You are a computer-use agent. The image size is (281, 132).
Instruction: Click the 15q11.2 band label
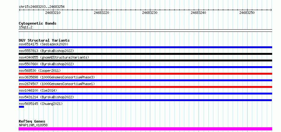(26, 27)
